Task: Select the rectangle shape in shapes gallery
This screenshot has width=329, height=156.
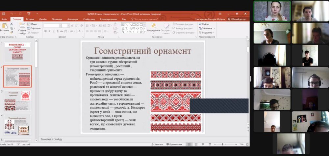Action: (x=134, y=24)
